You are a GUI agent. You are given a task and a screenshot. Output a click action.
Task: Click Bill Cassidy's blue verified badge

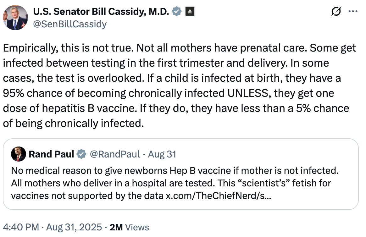(177, 12)
